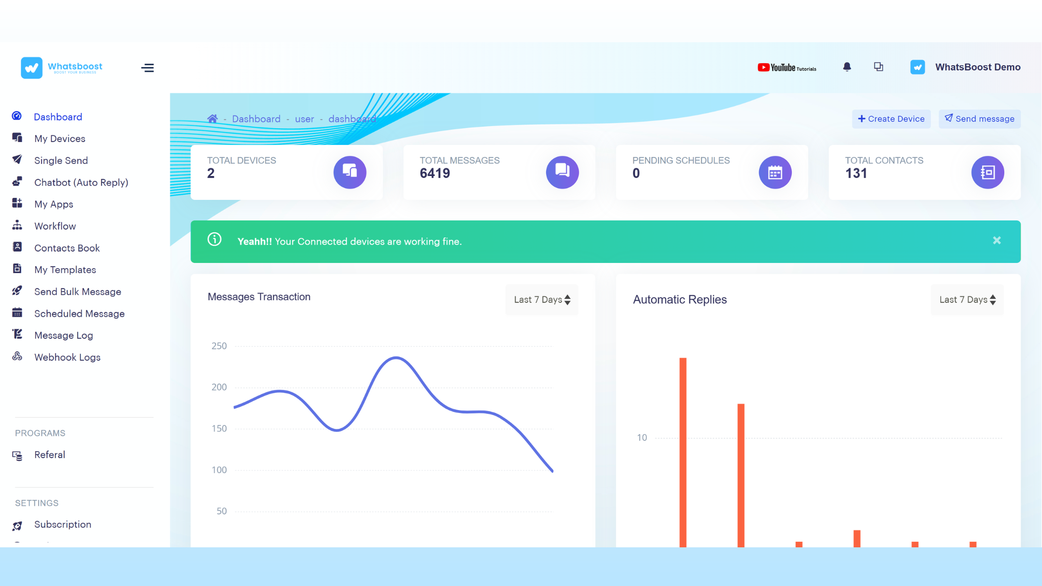Click the home icon in breadcrumb

213,119
